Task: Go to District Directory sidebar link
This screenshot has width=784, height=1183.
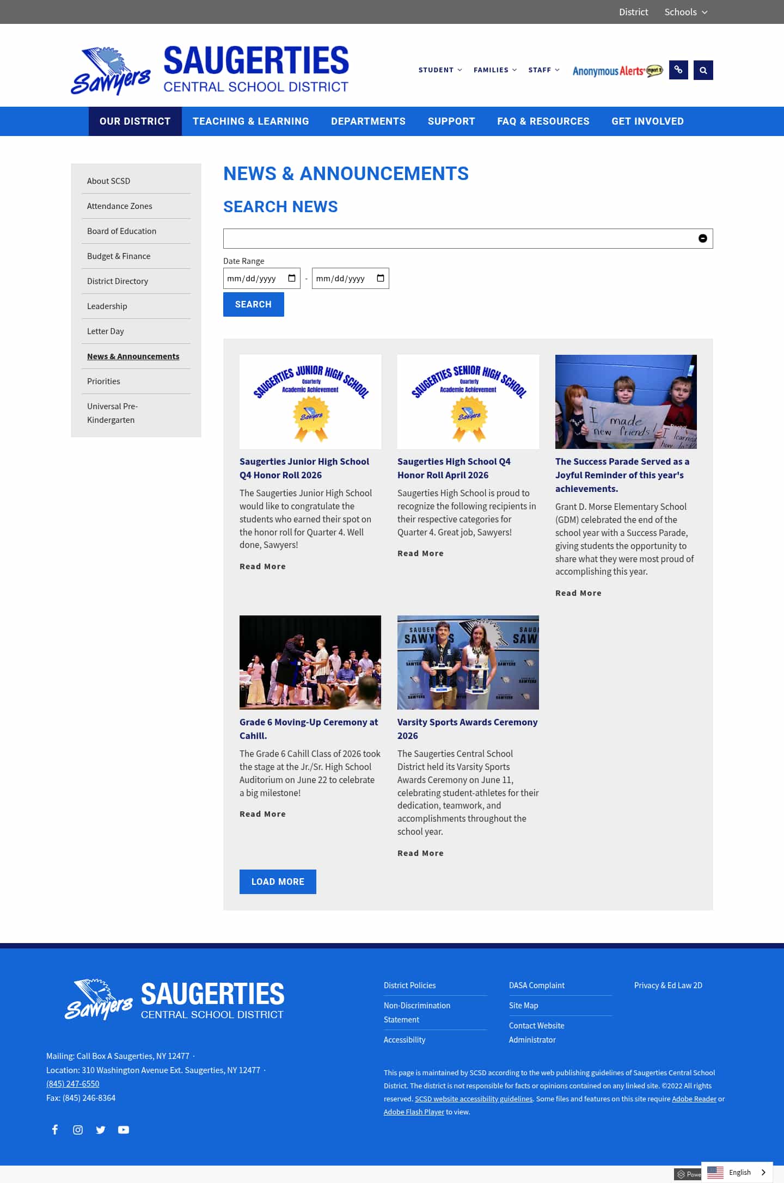Action: (x=118, y=281)
